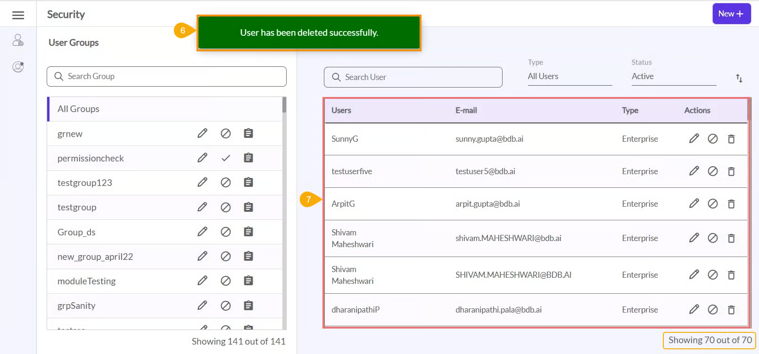Select the Group_ds group row
759x354 pixels.
coord(76,232)
